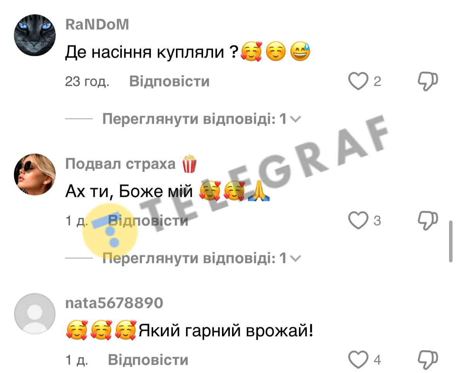Dislike nata5678890's comment thumbs-down

(428, 360)
